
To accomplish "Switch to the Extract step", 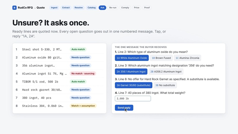I will pos(66,8).
